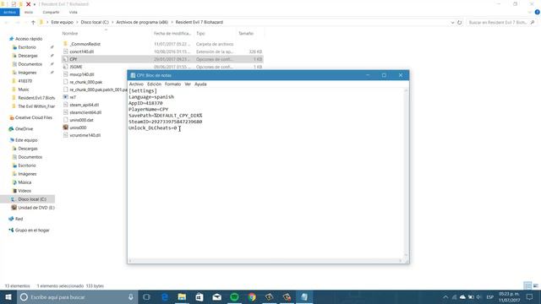
Task: Select the unins000.dat file
Action: [81, 120]
